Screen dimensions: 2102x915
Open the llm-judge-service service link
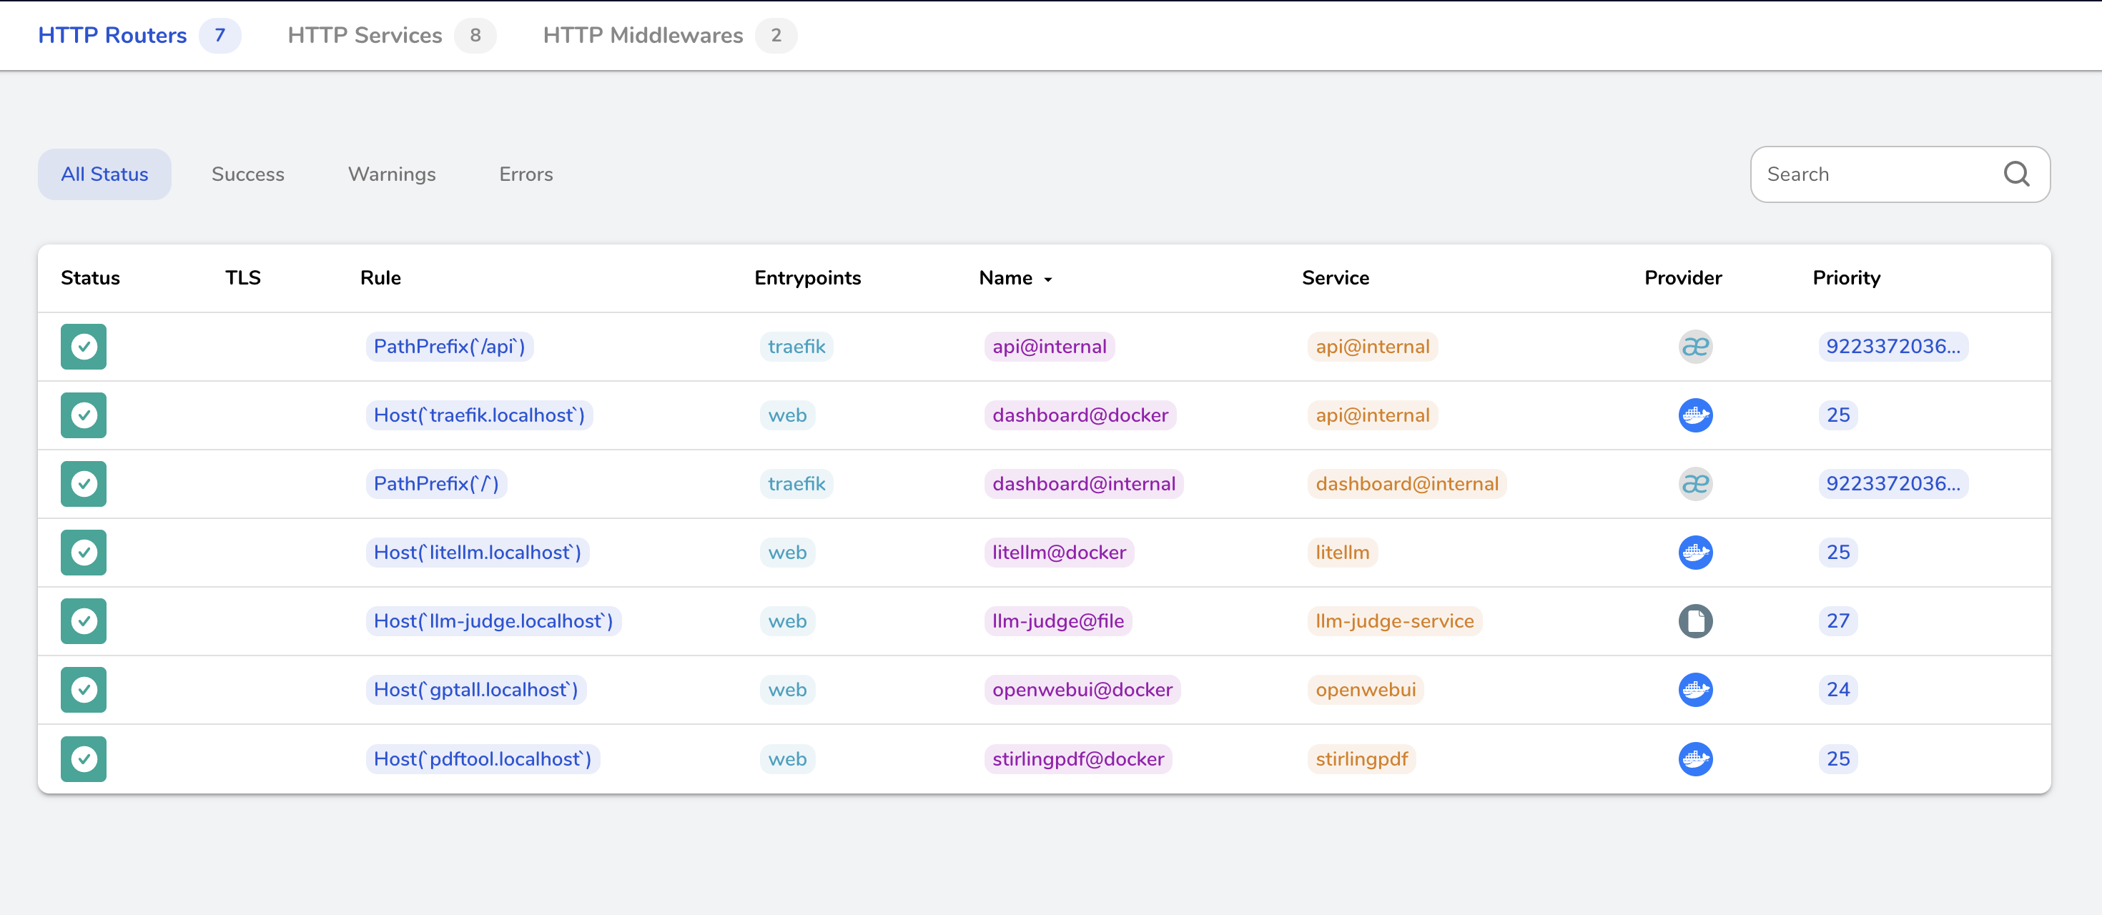[x=1393, y=621]
